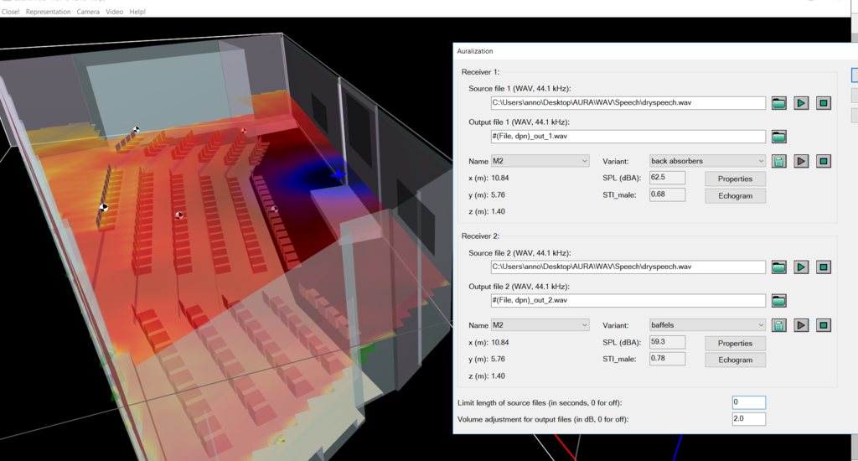Screen dimensions: 858x461
Task: Click Receiver 1 Properties button
Action: 735,179
